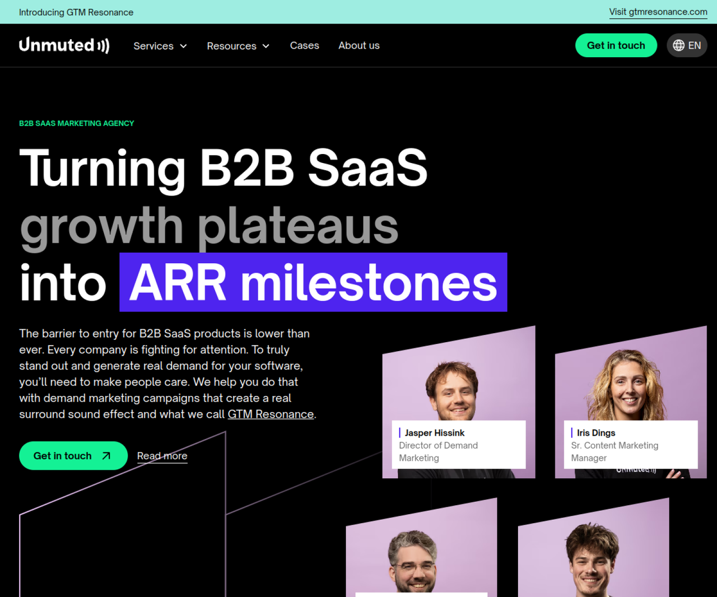The image size is (717, 597).
Task: Click the Sr. Content Marketing Manager title
Action: click(615, 451)
